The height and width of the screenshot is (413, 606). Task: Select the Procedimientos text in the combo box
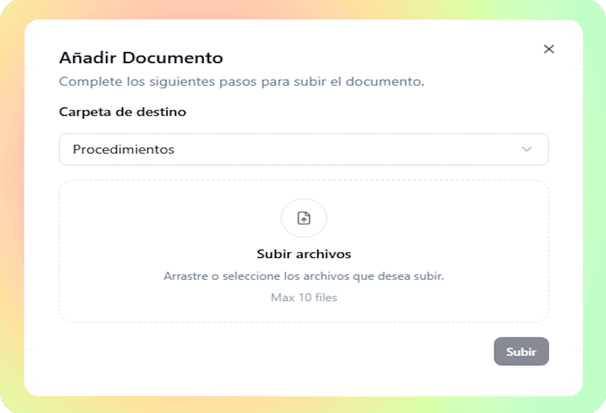(123, 149)
